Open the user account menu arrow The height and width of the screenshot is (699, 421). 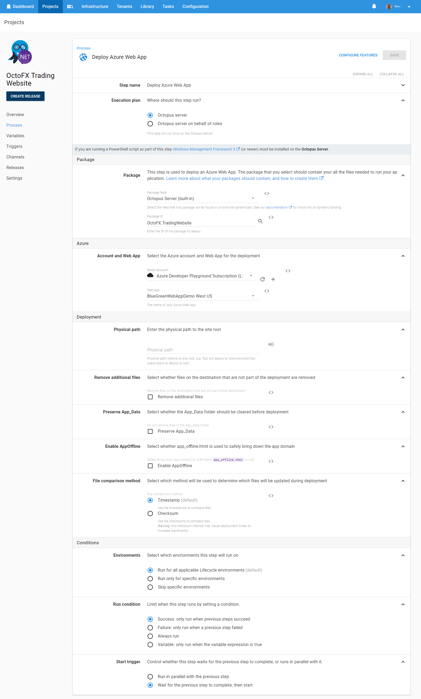[x=409, y=7]
